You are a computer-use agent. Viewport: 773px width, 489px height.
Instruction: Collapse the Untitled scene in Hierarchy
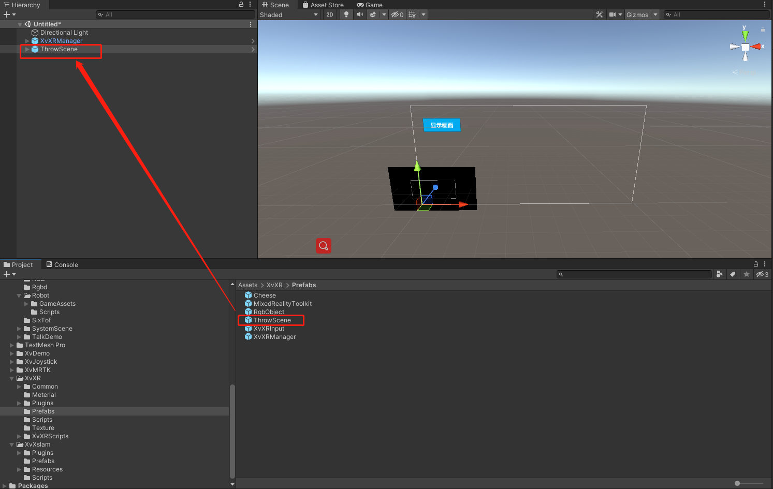click(20, 24)
